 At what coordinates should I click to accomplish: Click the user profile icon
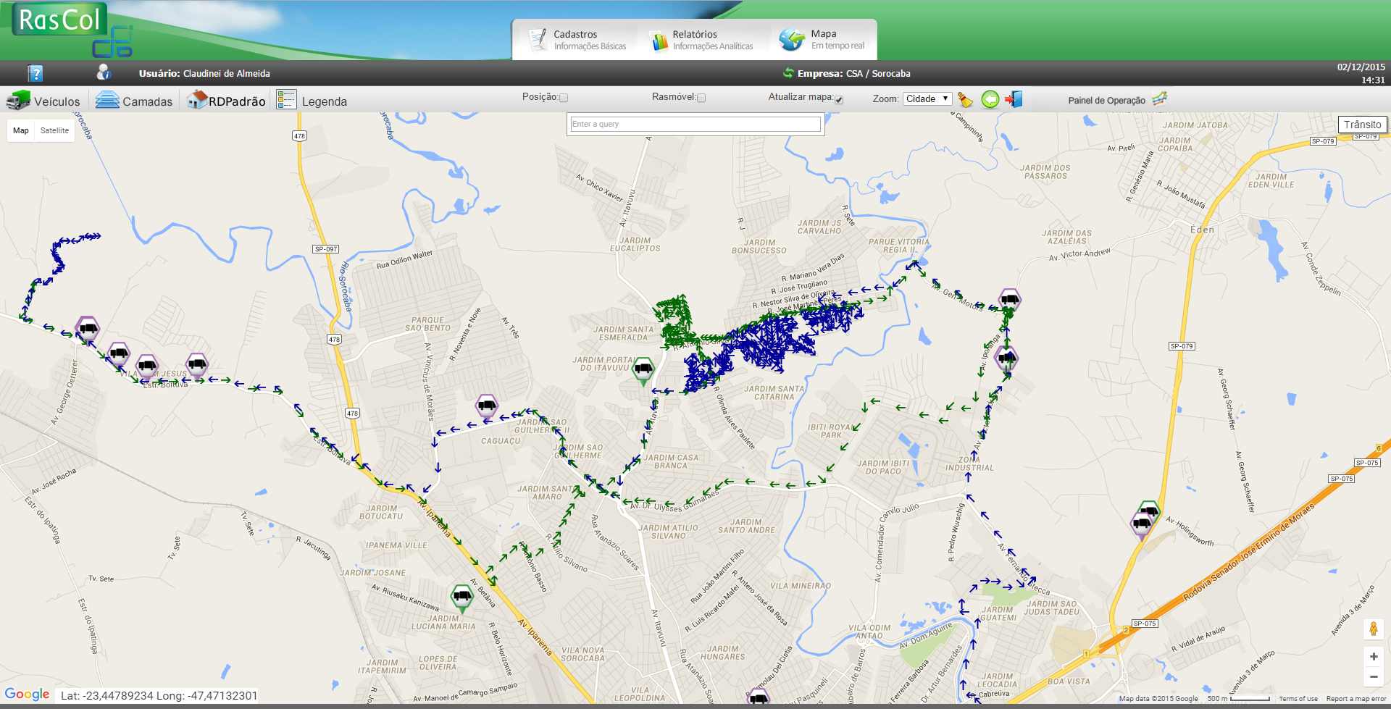[x=104, y=72]
